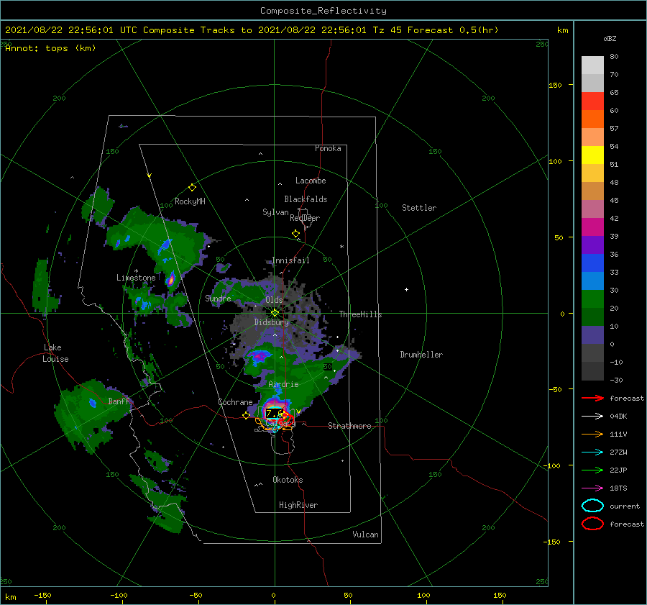Click the Composite_Reflectivity title
Screen dimensions: 647x605
(x=323, y=11)
